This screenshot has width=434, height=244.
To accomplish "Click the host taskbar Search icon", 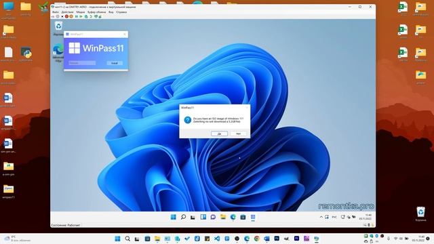I will [127, 239].
